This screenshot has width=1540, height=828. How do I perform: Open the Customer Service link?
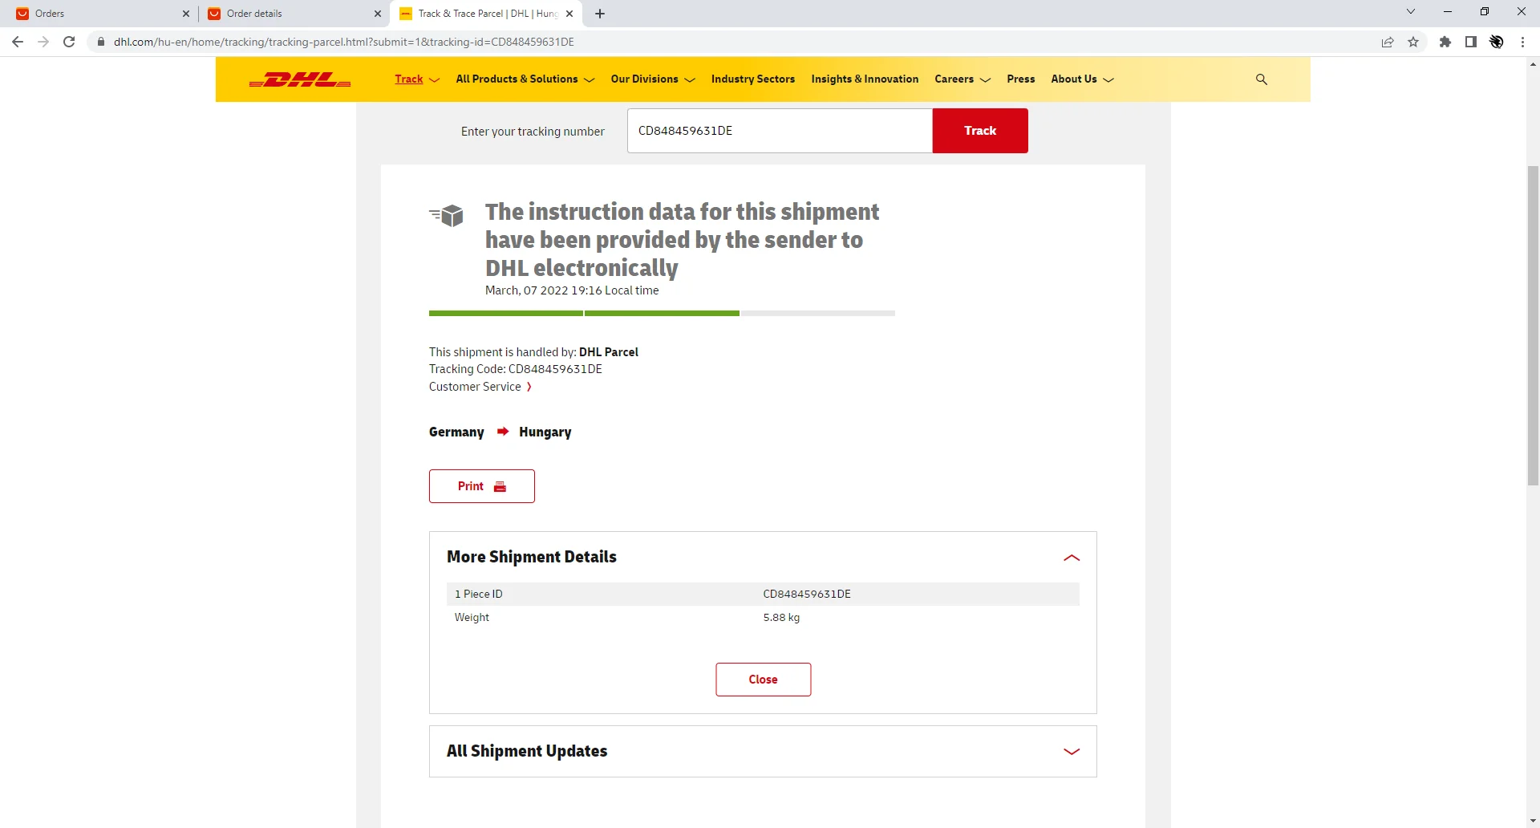click(x=480, y=387)
